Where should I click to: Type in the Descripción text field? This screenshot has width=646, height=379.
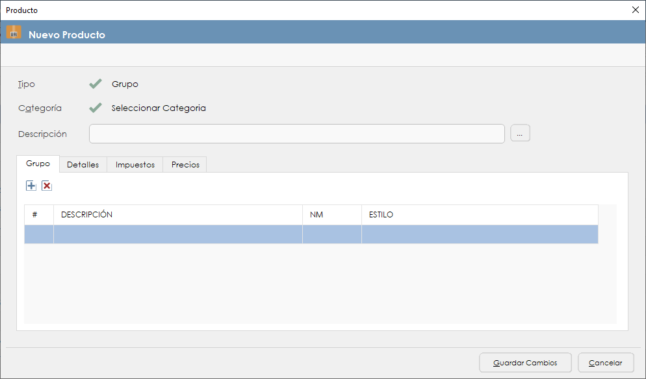(296, 134)
